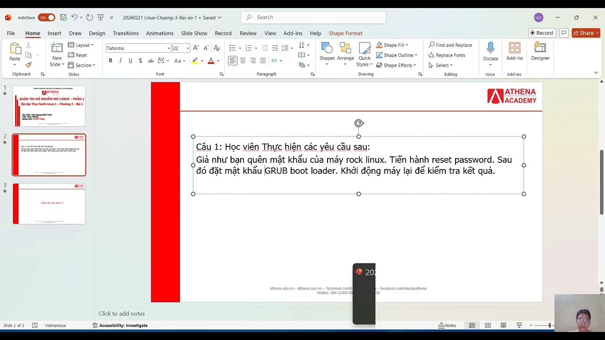Switch to the Shape Format tab

346,33
